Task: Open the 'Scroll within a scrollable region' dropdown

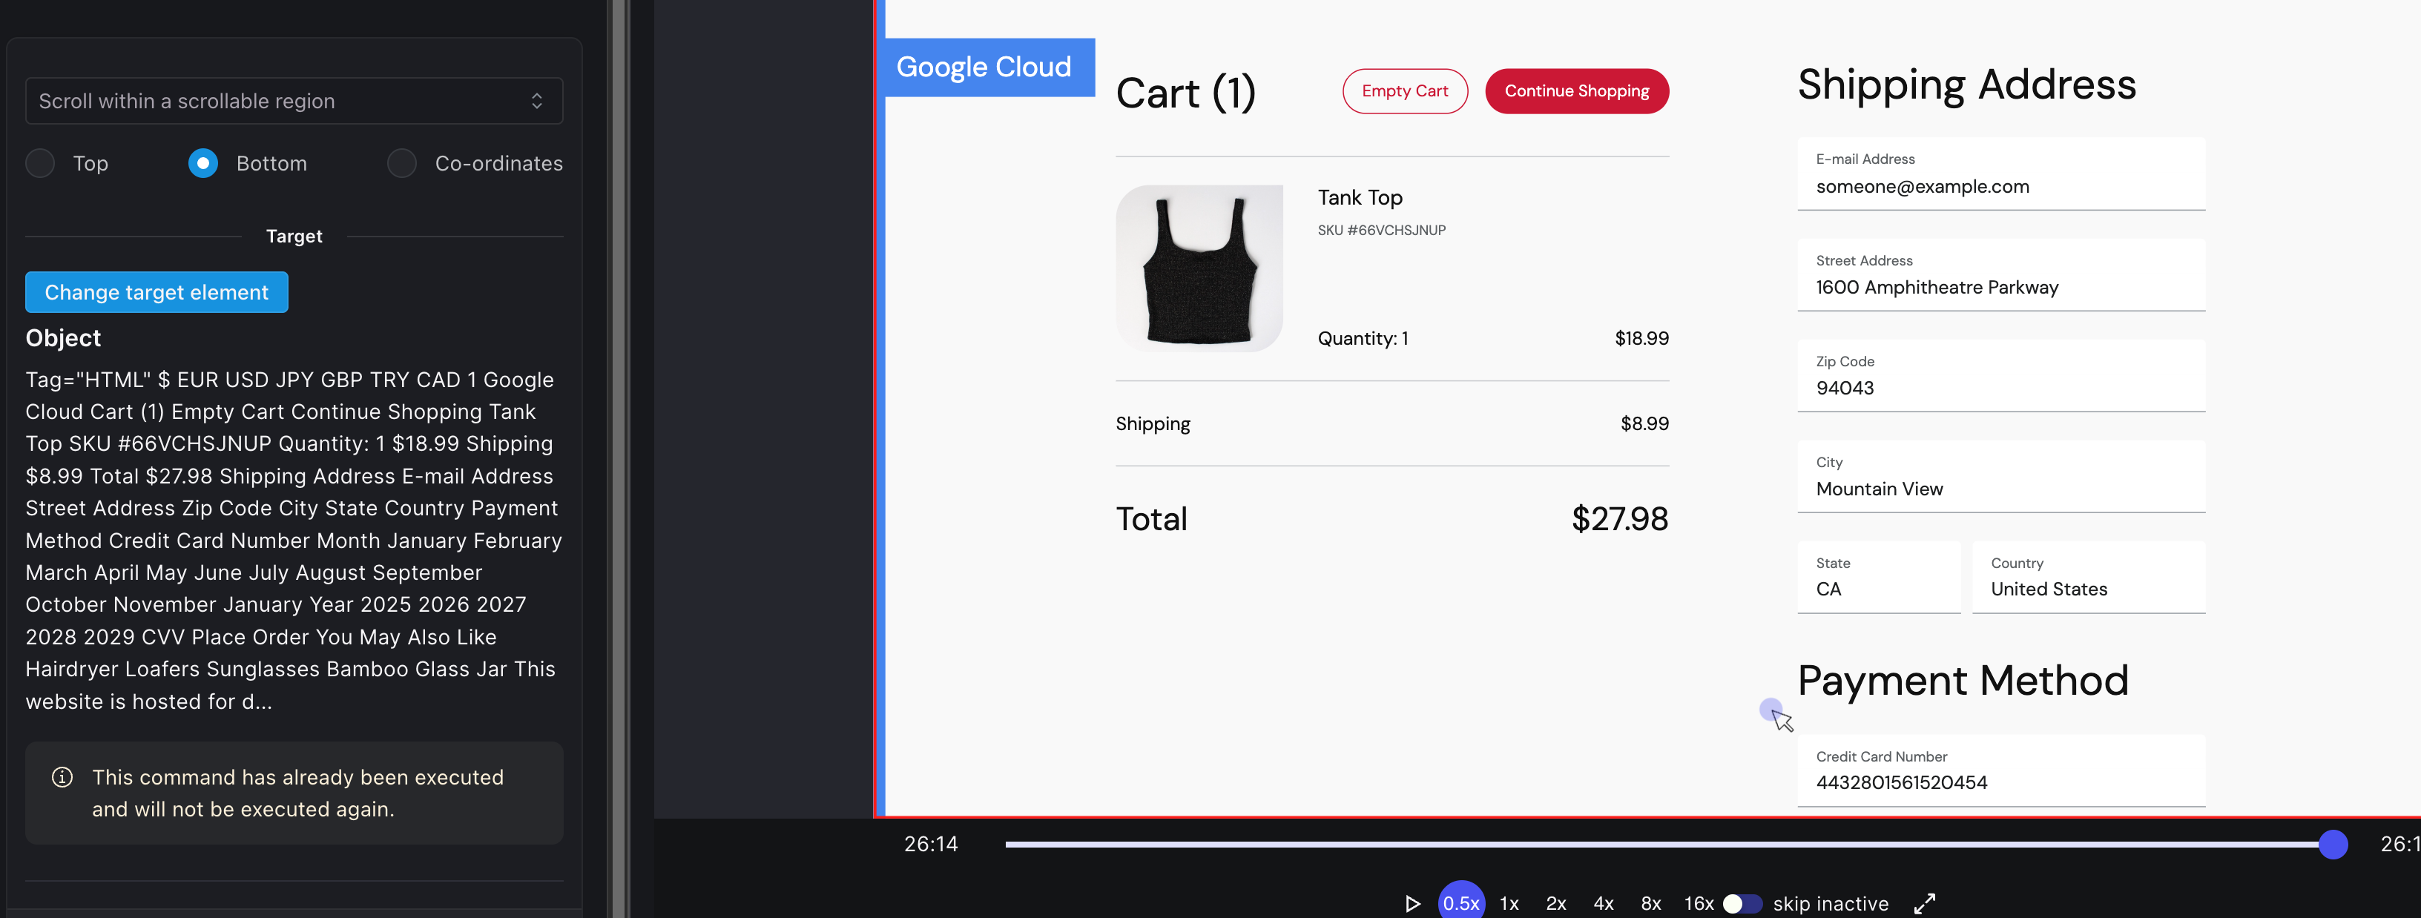Action: point(294,102)
